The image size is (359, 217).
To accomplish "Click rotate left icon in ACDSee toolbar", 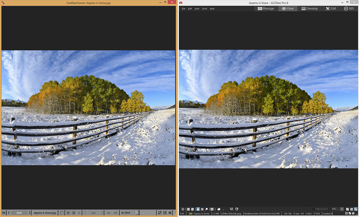I will 188,209.
